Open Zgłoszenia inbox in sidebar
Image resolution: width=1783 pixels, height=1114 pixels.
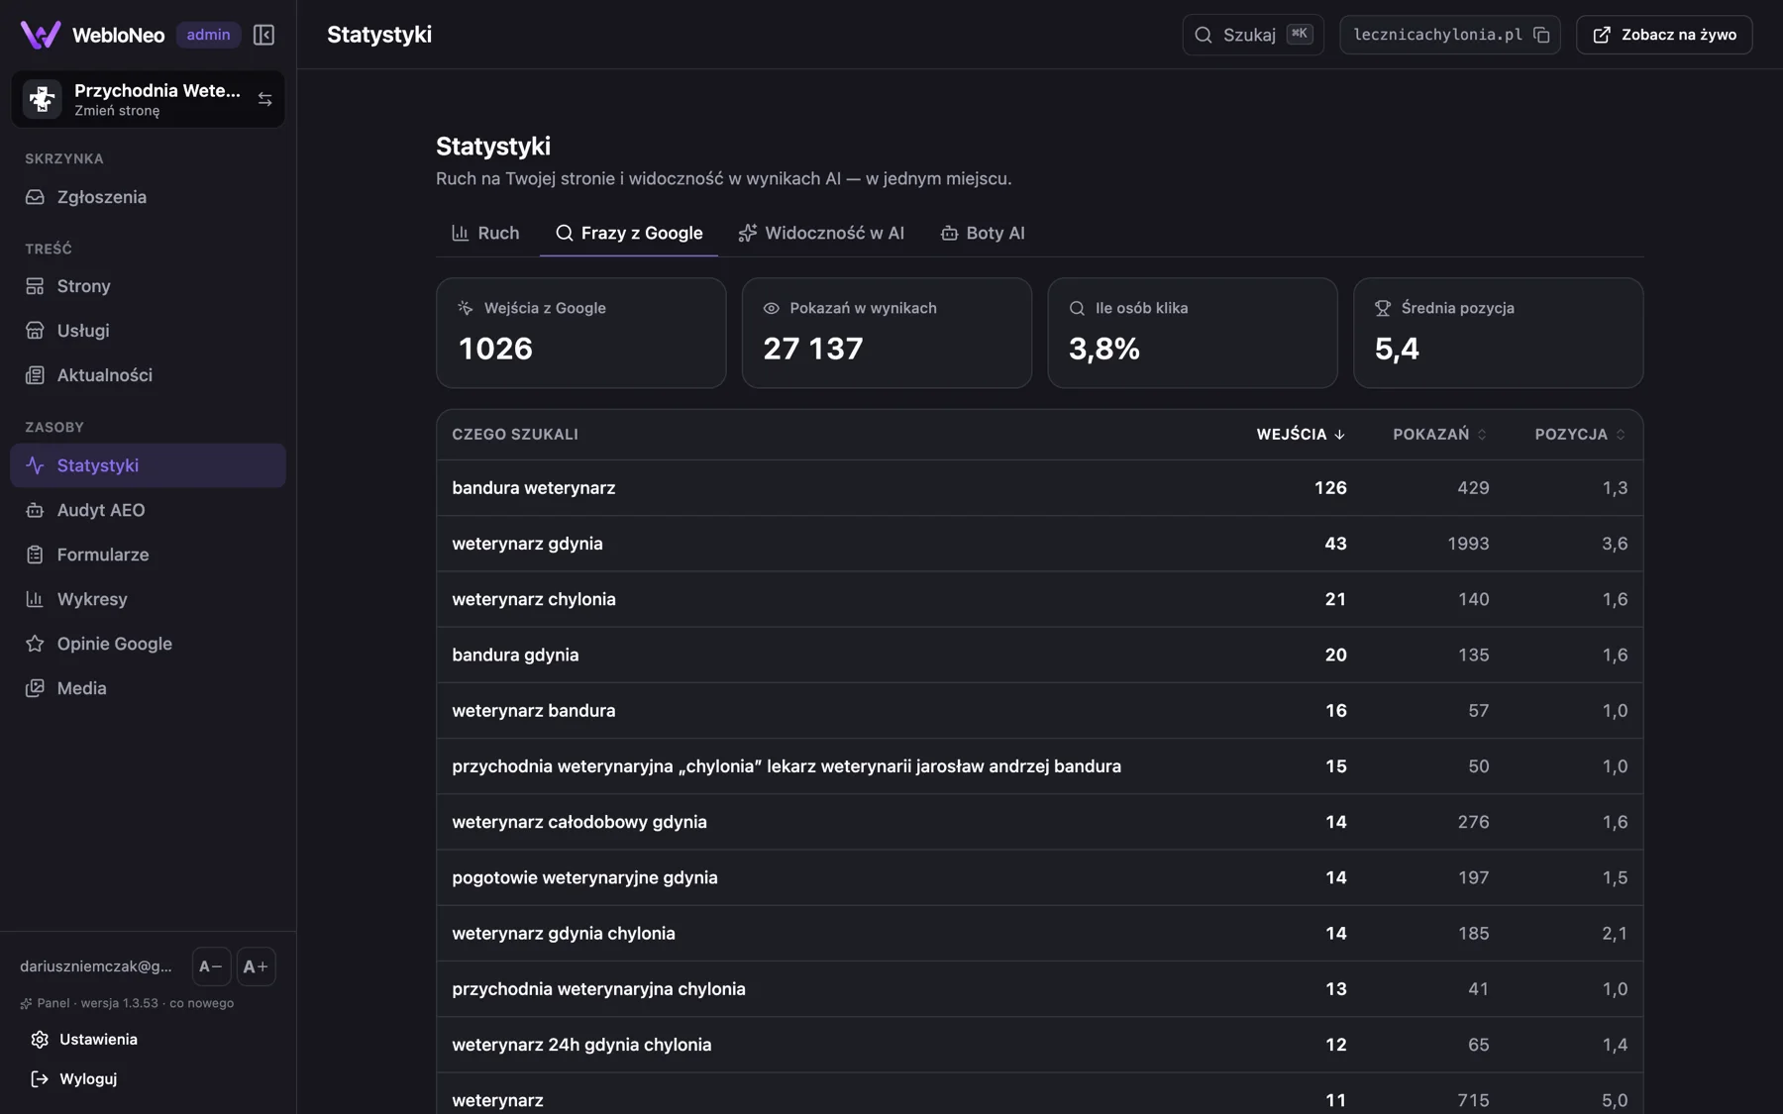148,197
